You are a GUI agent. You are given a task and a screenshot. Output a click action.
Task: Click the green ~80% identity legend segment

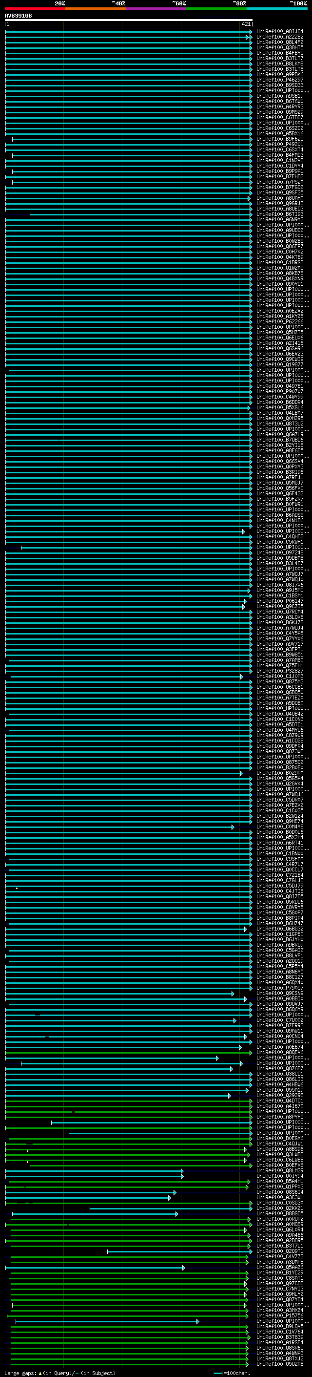click(x=216, y=9)
